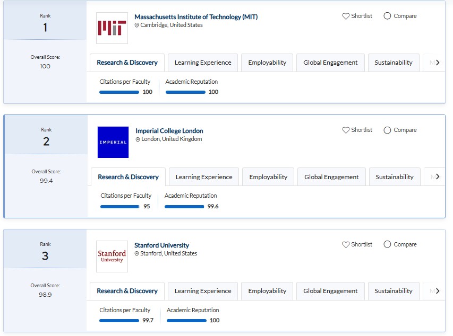The width and height of the screenshot is (453, 336).
Task: Click the location pin beside London, United Kingdom
Action: tap(138, 139)
